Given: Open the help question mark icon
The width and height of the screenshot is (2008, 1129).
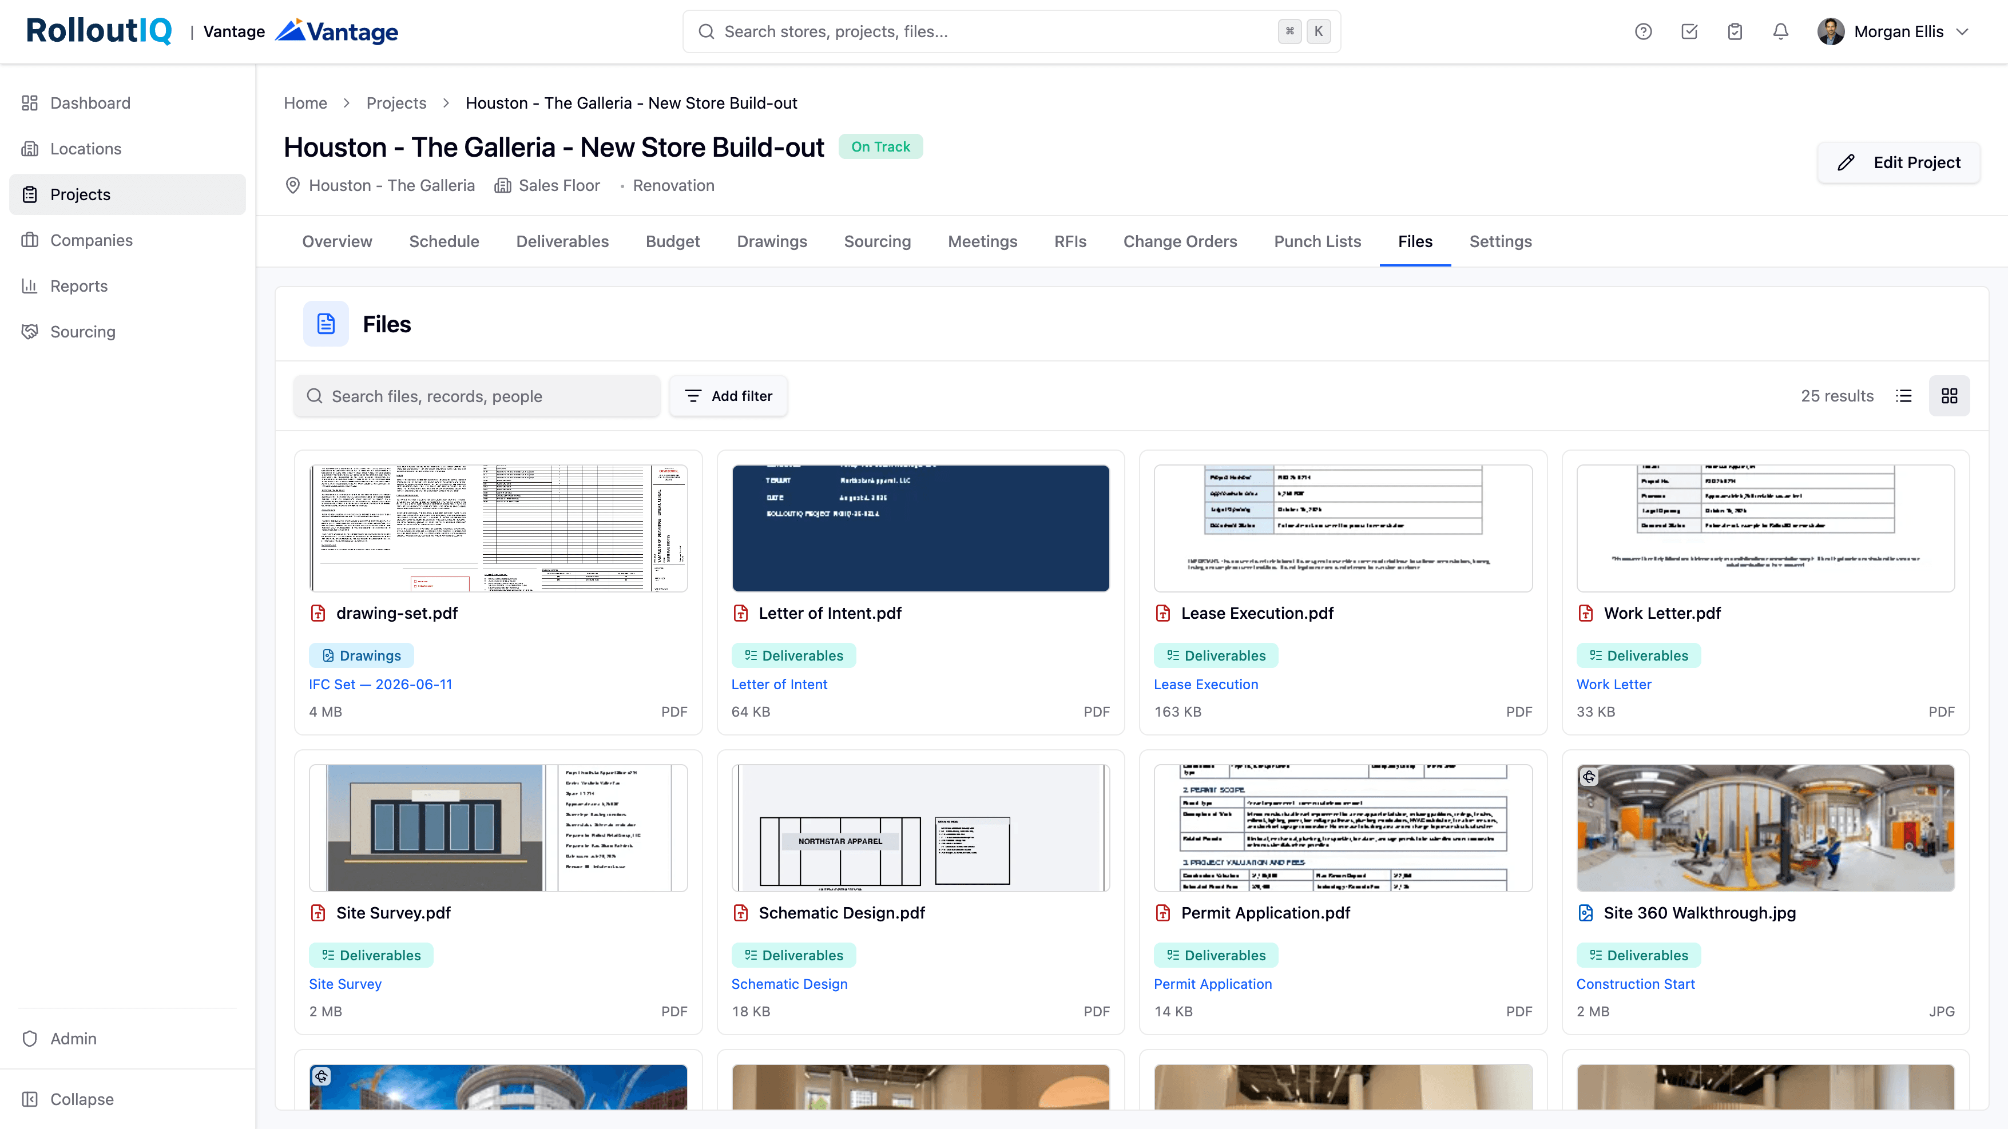Looking at the screenshot, I should (x=1643, y=32).
